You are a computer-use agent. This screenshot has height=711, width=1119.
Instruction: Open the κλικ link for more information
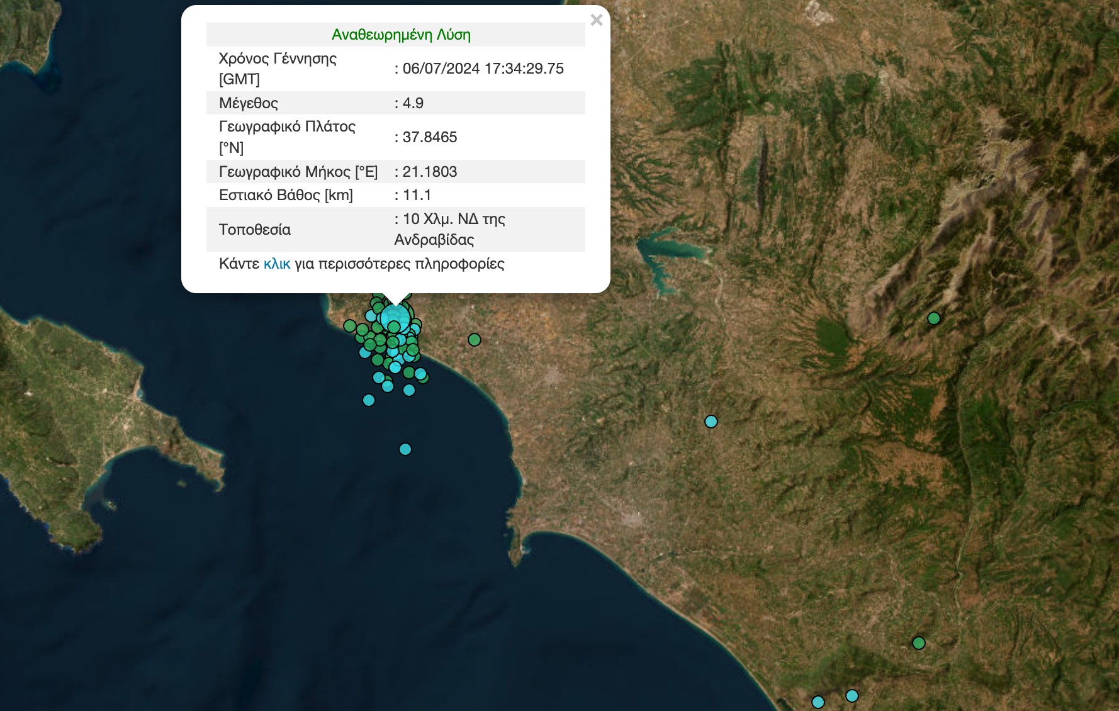(x=276, y=264)
